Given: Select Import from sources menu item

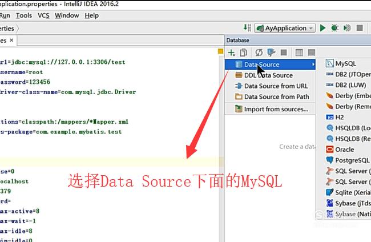Looking at the screenshot, I should (x=270, y=109).
